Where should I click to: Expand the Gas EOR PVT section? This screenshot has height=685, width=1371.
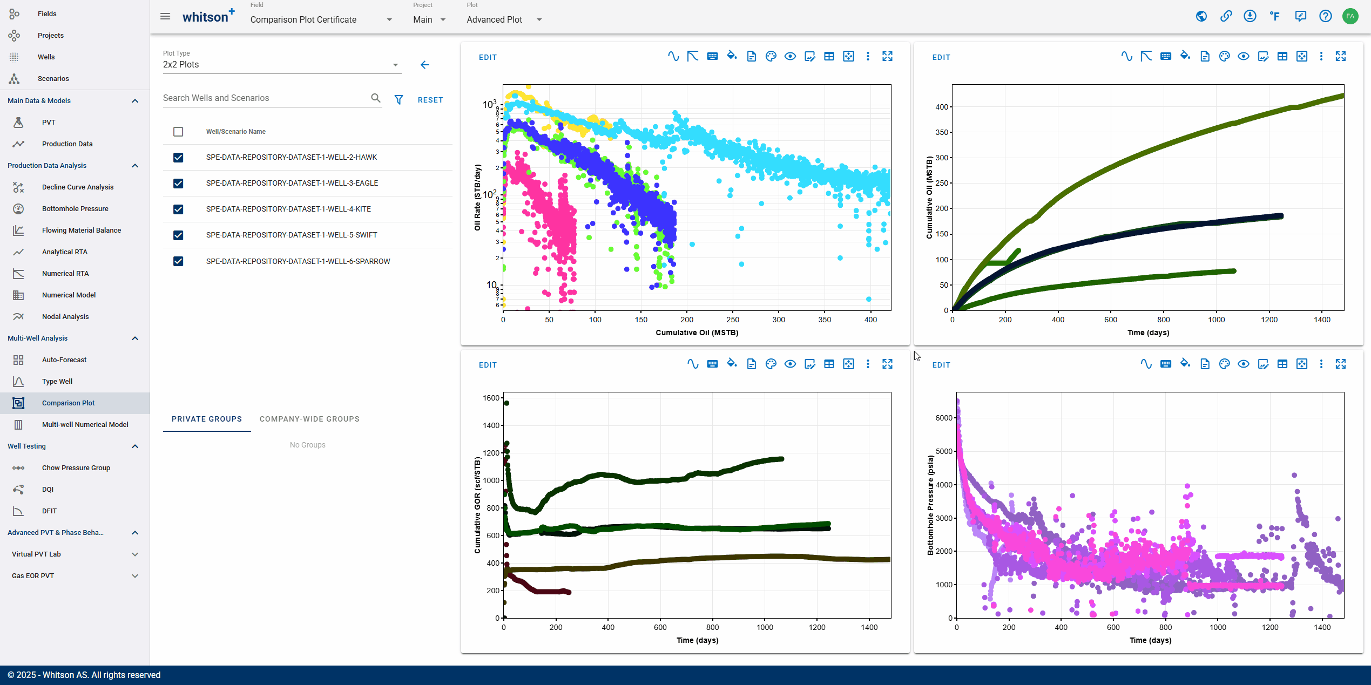pos(135,576)
